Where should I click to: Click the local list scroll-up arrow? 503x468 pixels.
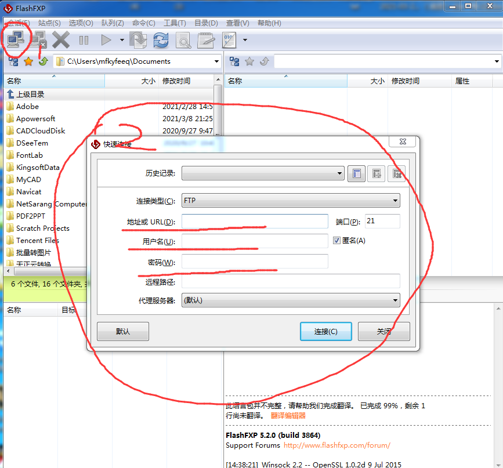click(x=218, y=79)
